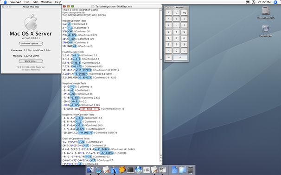
Task: Open Terminal from the Dock
Action: pos(130,170)
